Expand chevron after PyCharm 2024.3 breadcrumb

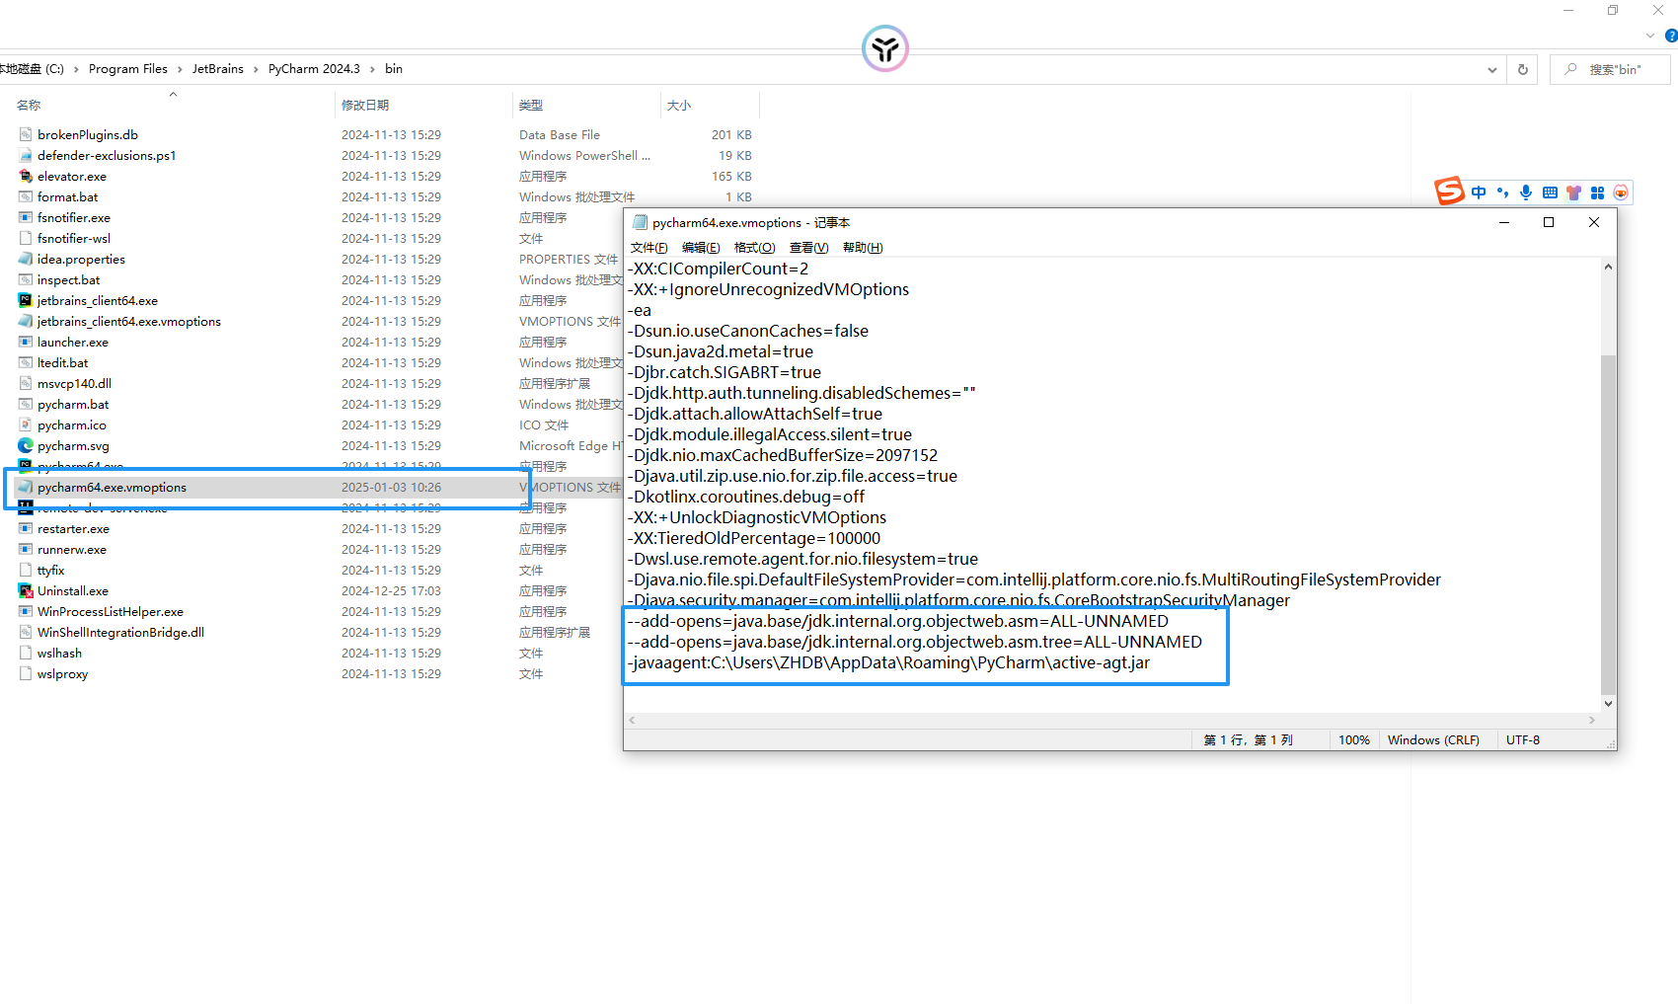tap(372, 69)
